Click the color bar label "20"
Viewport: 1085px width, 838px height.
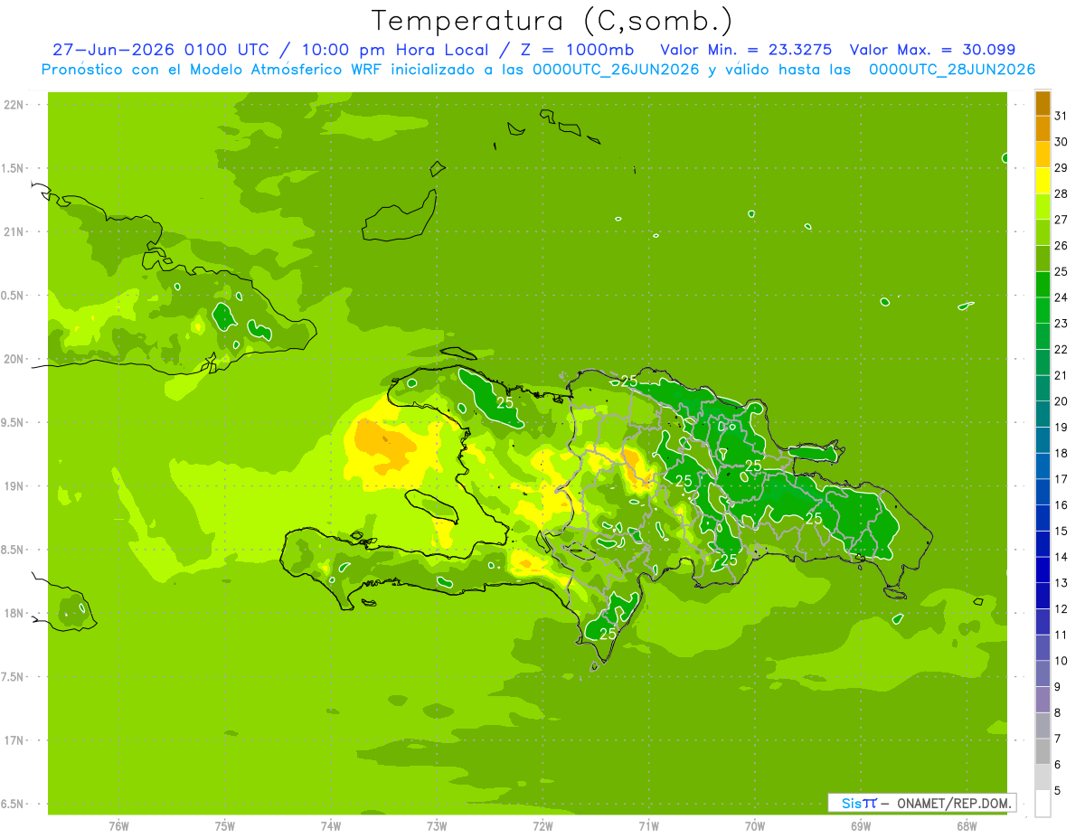1061,401
